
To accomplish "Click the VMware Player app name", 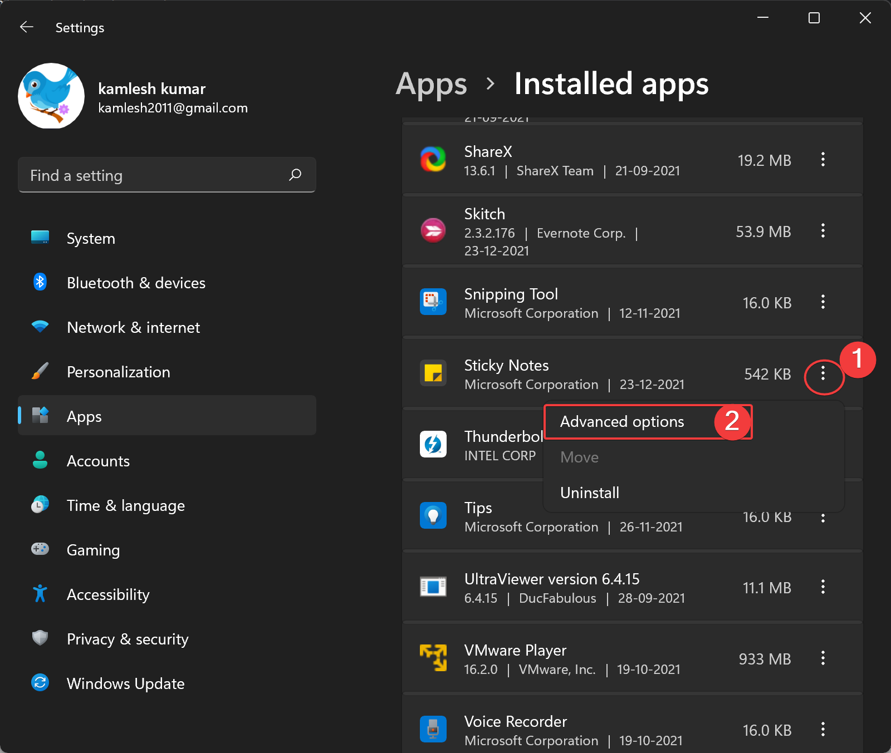I will pyautogui.click(x=516, y=650).
